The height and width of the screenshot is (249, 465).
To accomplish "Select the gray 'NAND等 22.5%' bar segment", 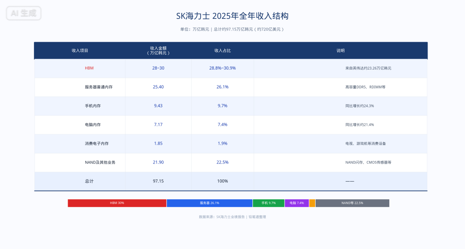I will (353, 203).
